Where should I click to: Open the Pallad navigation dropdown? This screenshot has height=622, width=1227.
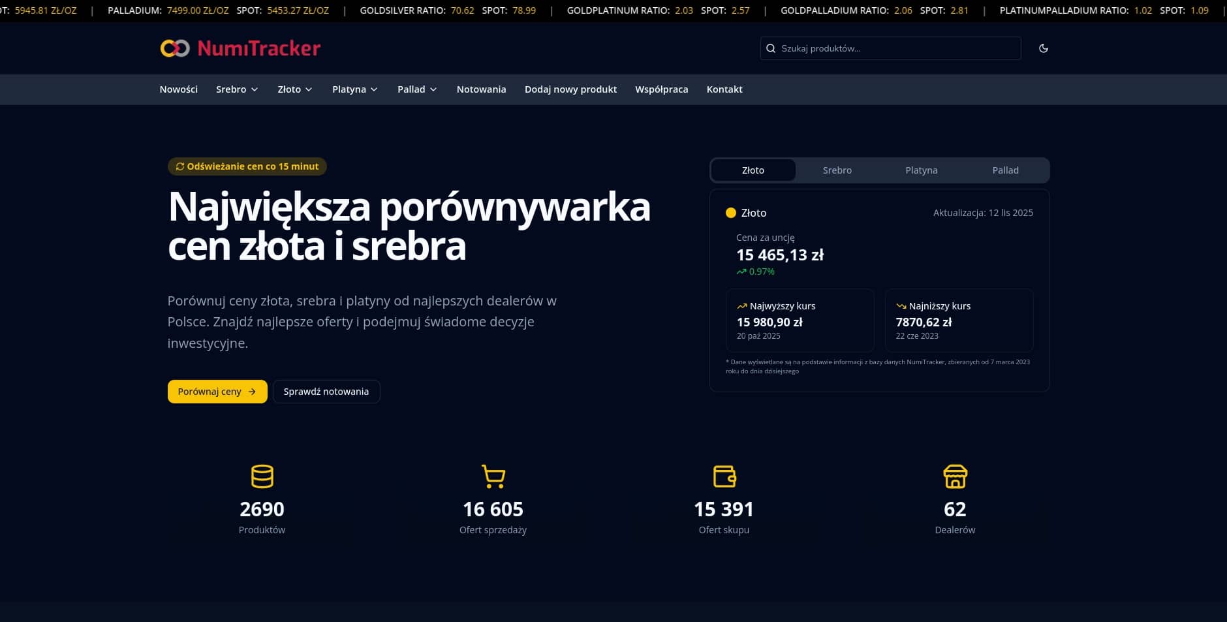(417, 89)
